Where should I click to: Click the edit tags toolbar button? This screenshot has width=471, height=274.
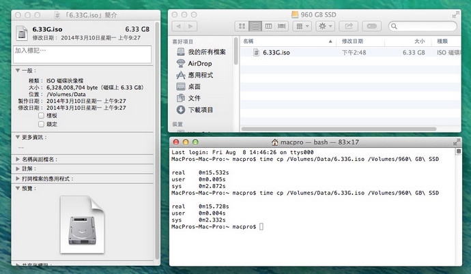(371, 27)
